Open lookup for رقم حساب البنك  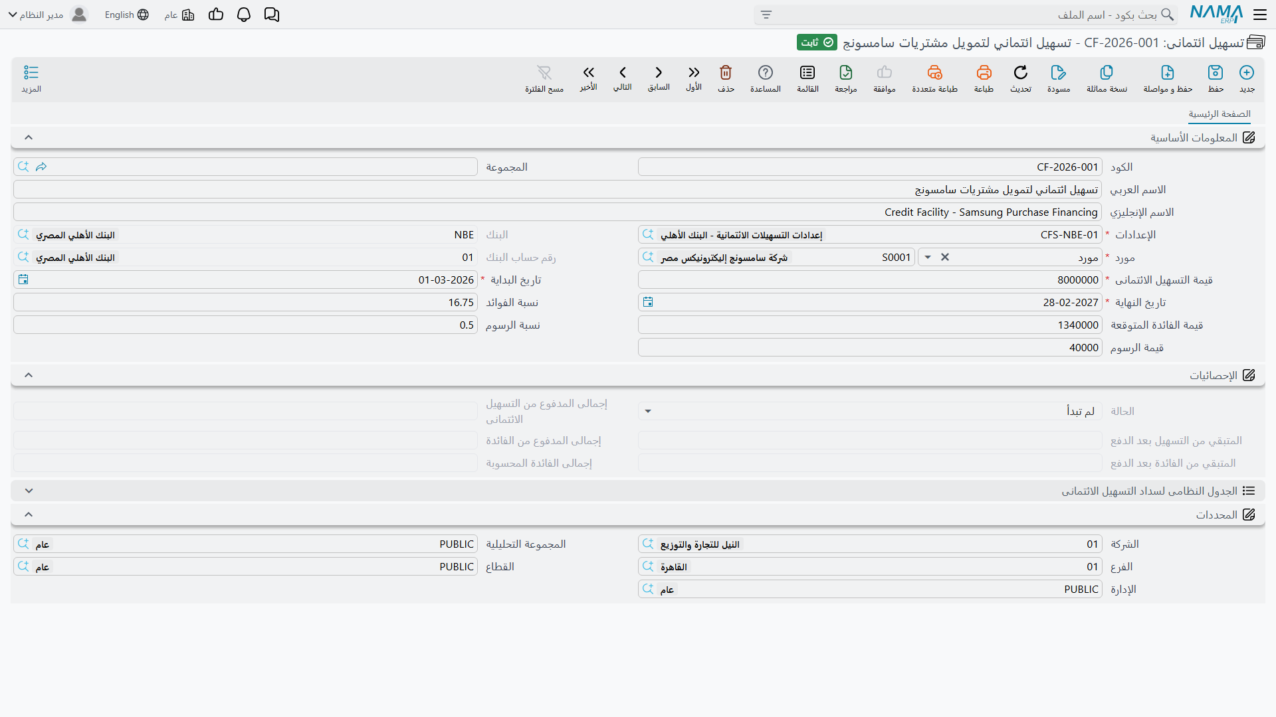tap(23, 257)
